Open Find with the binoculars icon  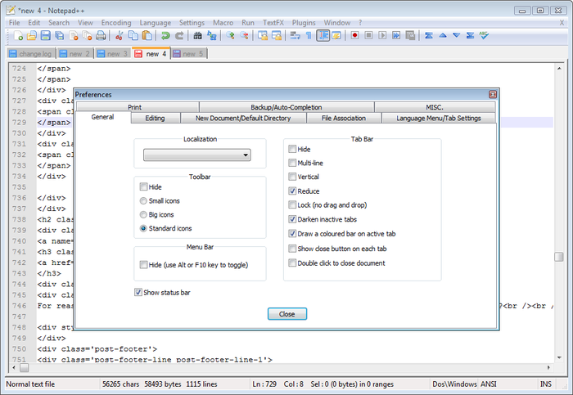click(x=198, y=36)
